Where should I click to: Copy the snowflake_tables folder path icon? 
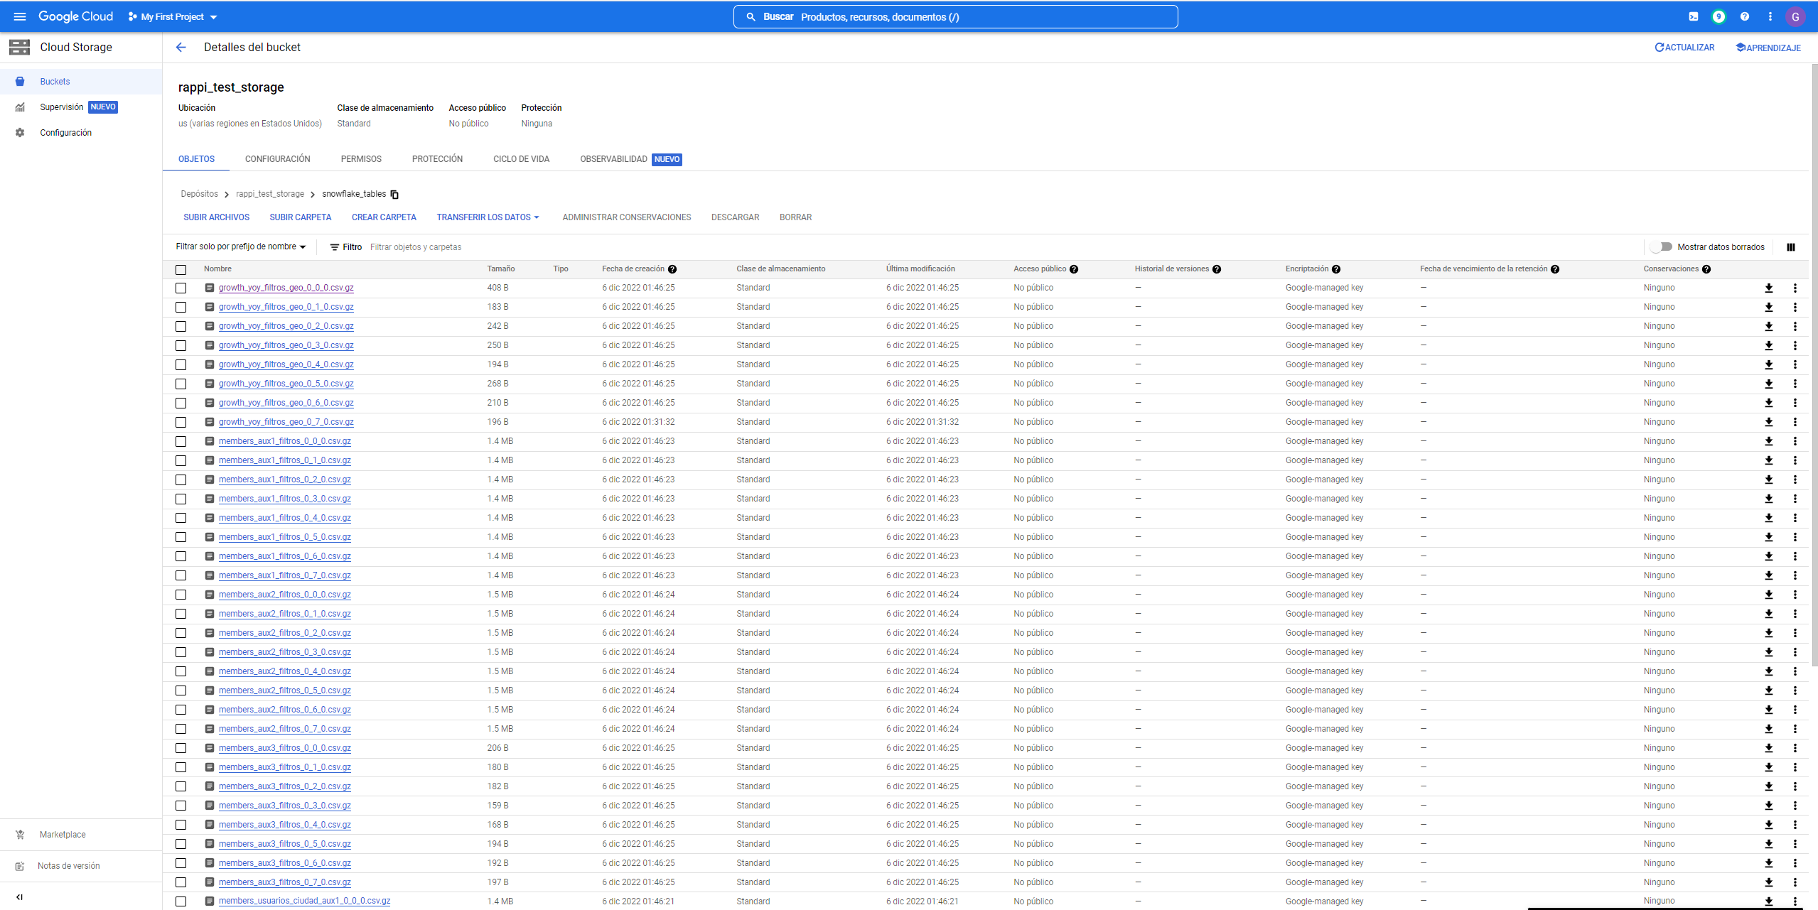tap(394, 194)
